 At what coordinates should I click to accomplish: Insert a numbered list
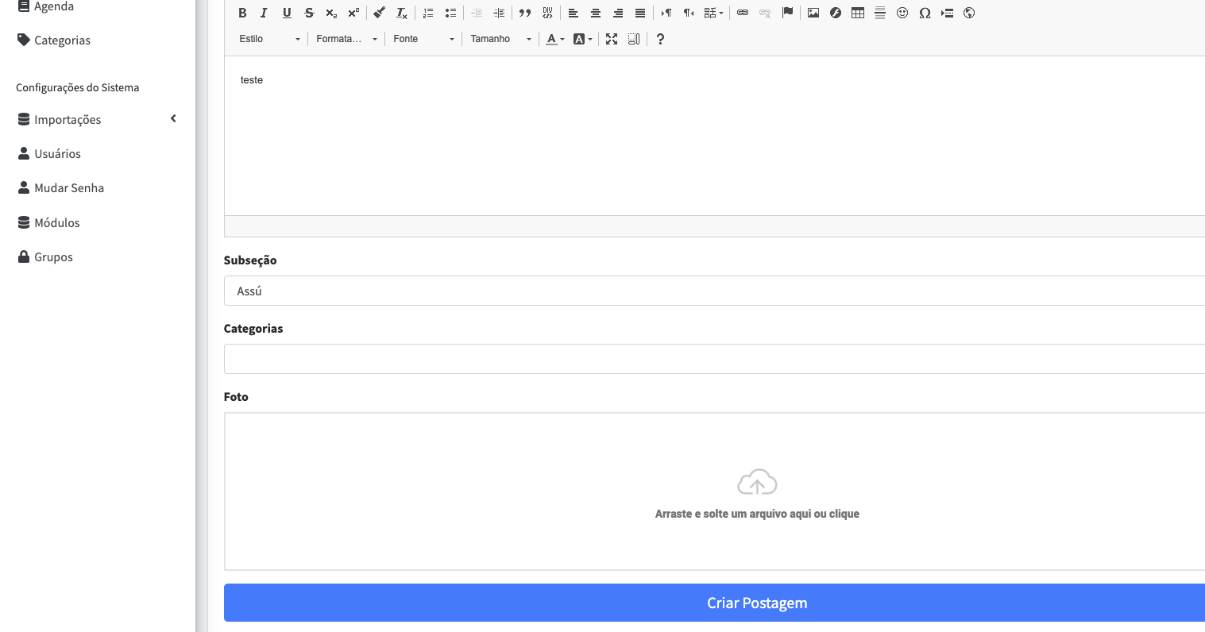(428, 13)
